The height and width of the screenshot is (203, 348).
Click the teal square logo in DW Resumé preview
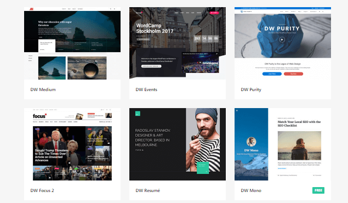click(x=138, y=114)
